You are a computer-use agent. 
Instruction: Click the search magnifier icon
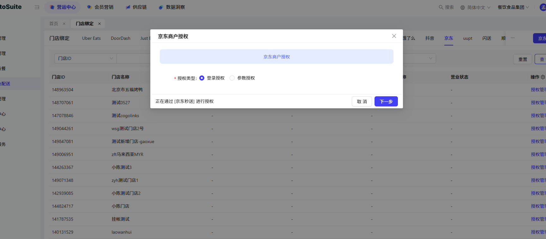point(441,7)
